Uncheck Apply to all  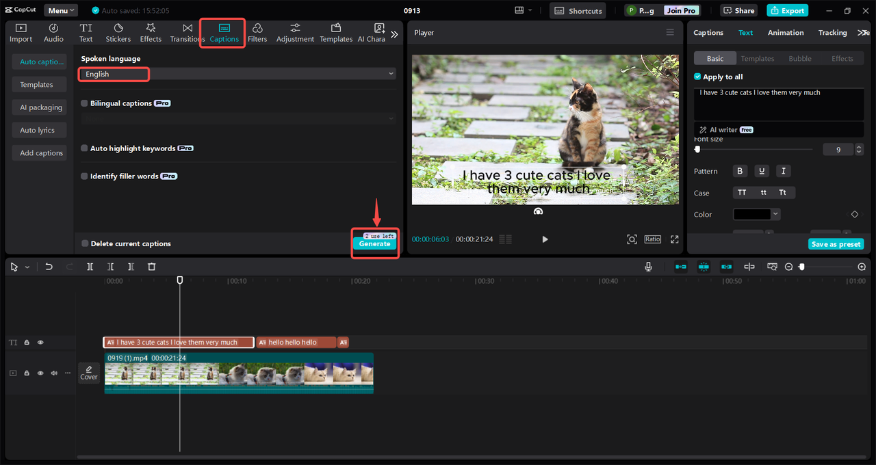(x=697, y=77)
